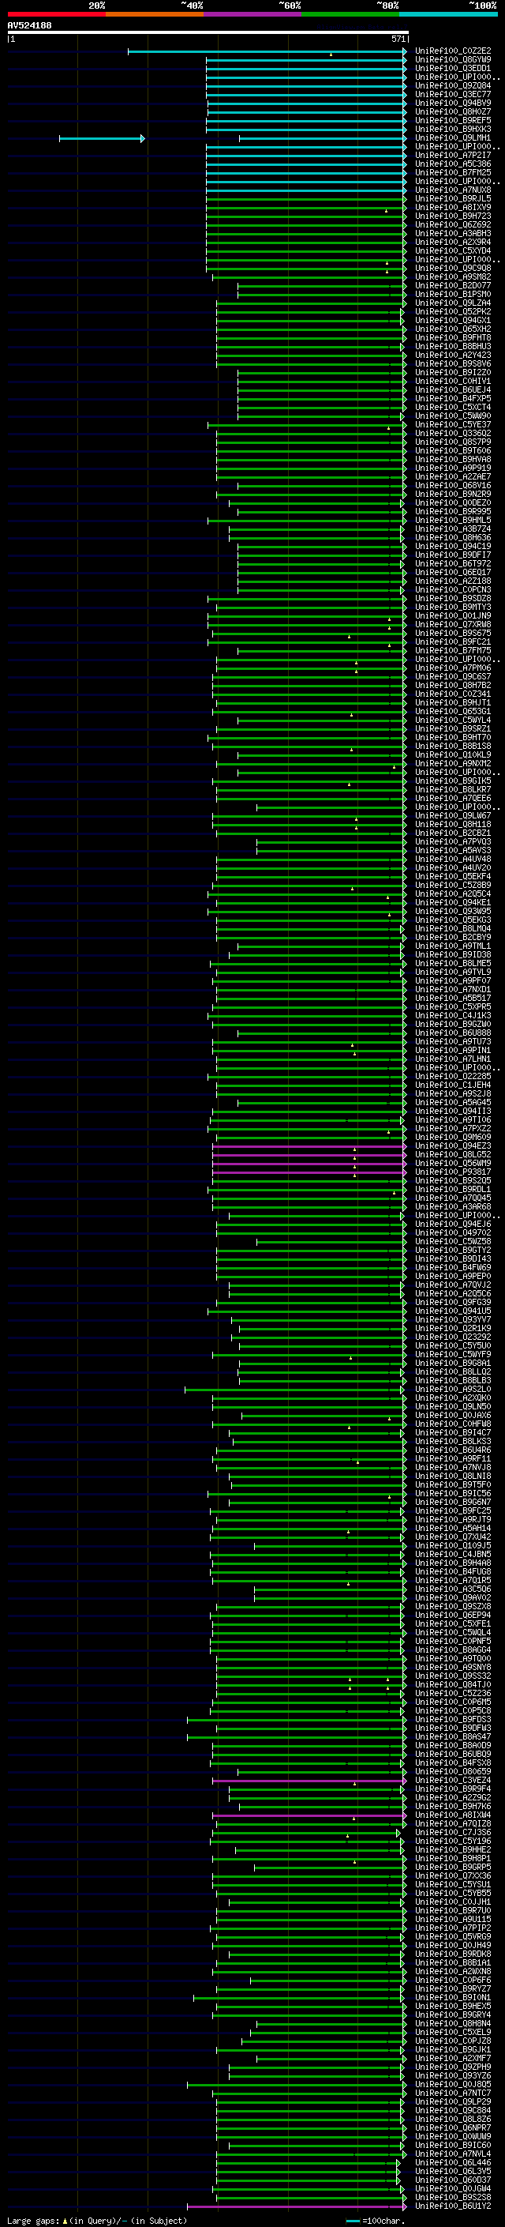Screen dimensions: 505x2227
Task: Select label UniRef100_P93817
Action: pos(452,1172)
